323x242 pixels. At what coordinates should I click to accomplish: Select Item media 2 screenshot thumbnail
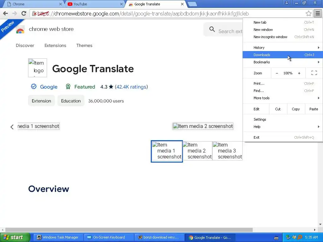point(197,151)
